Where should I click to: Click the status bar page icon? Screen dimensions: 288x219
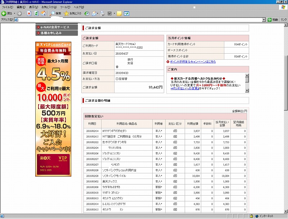2,216
